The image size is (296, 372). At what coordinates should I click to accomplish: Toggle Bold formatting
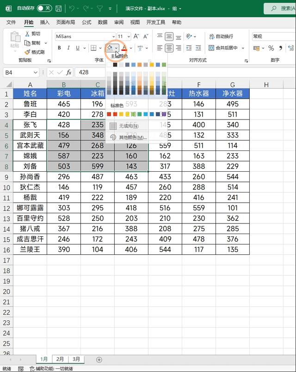59,48
